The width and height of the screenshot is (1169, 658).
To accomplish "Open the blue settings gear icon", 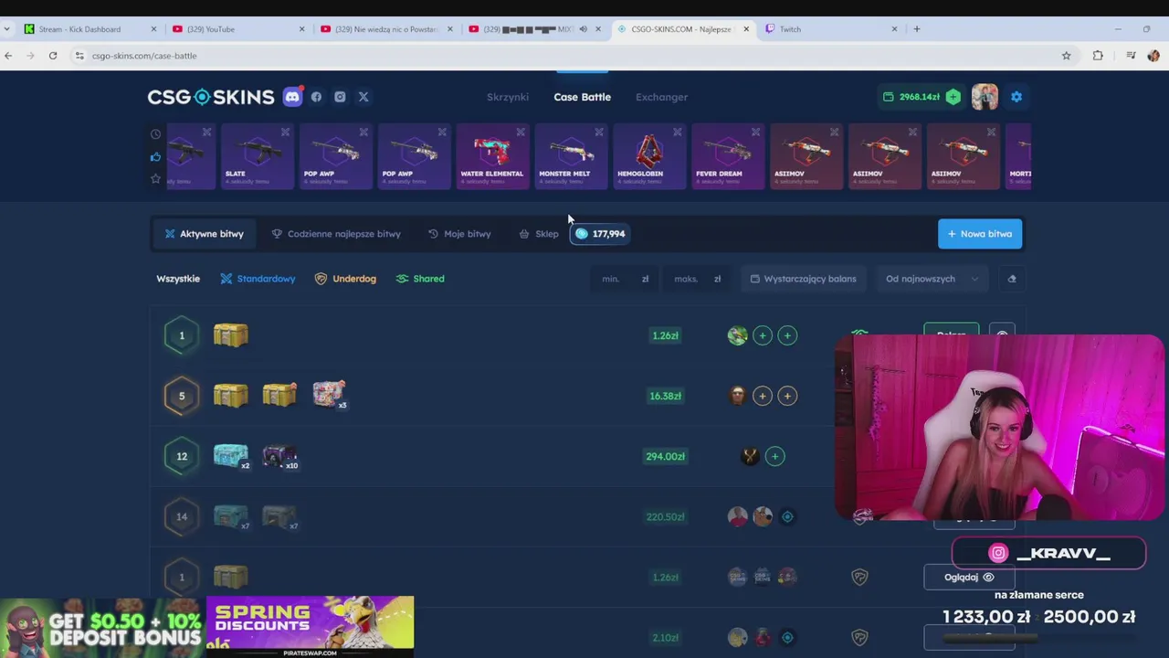I will [x=1016, y=97].
